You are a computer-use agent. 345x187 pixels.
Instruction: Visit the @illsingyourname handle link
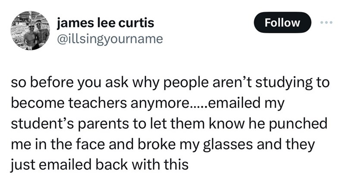[110, 39]
